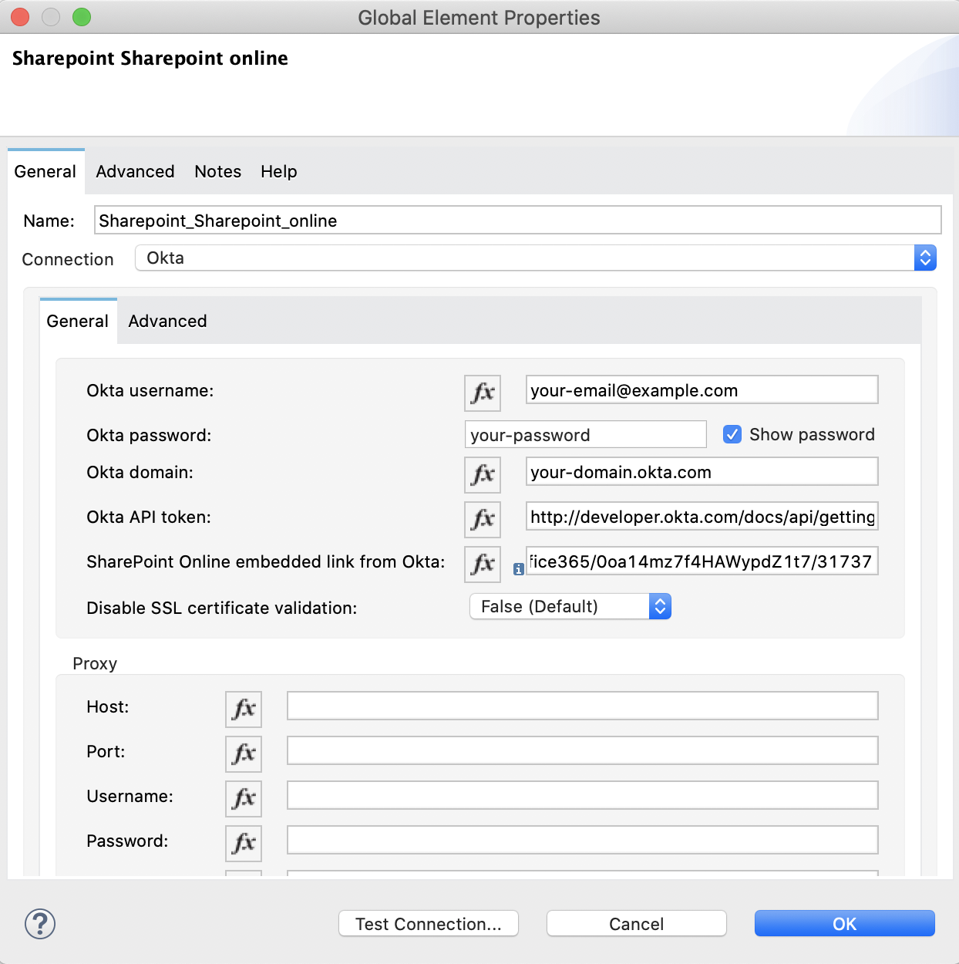
Task: Open the top-level Advanced tab
Action: pyautogui.click(x=135, y=171)
